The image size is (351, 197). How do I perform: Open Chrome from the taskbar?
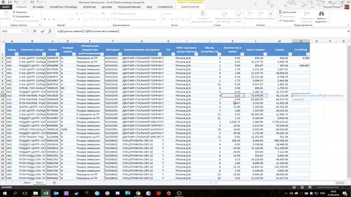coord(138,193)
